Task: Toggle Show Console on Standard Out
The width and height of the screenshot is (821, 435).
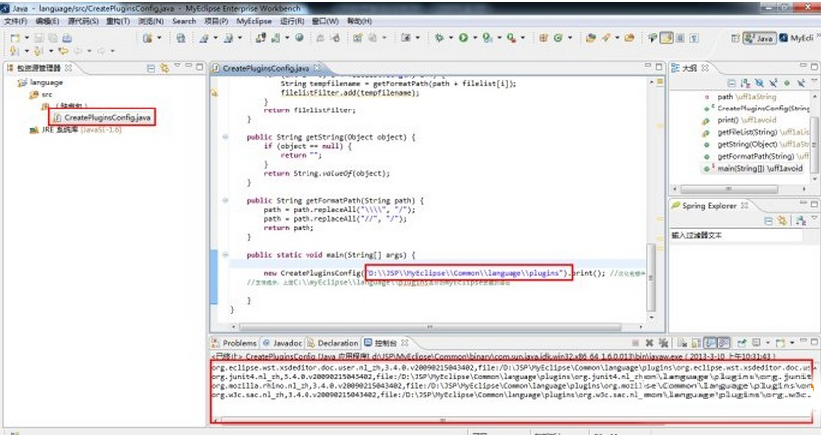Action: tap(710, 343)
